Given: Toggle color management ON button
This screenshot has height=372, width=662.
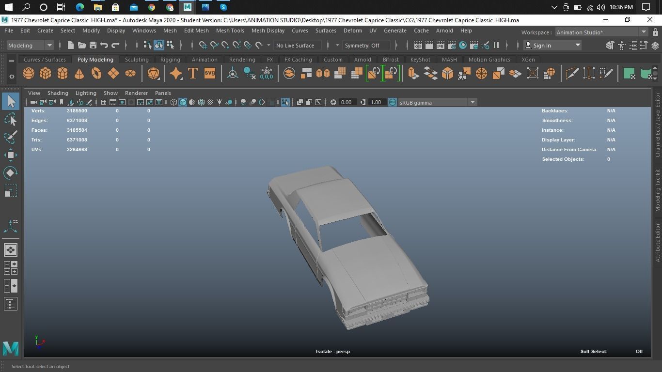Looking at the screenshot, I should point(393,102).
